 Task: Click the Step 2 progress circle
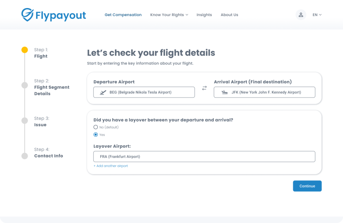point(24,85)
